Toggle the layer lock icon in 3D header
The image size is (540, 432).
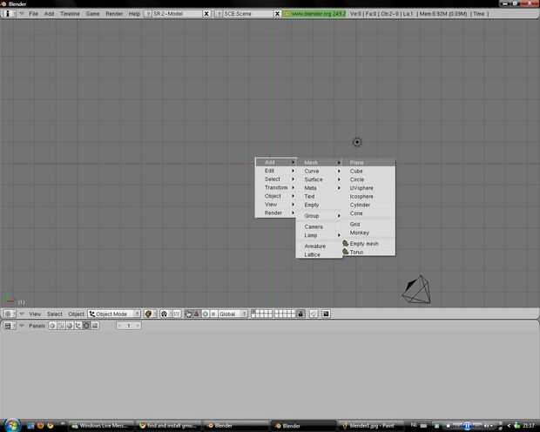[300, 314]
